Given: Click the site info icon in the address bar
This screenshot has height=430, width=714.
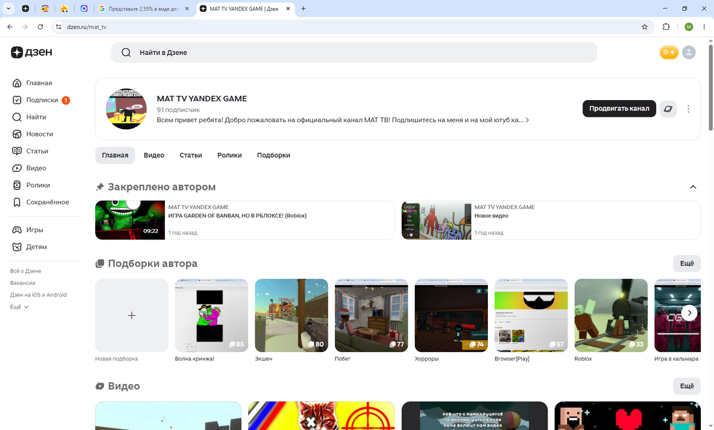Looking at the screenshot, I should 58,27.
